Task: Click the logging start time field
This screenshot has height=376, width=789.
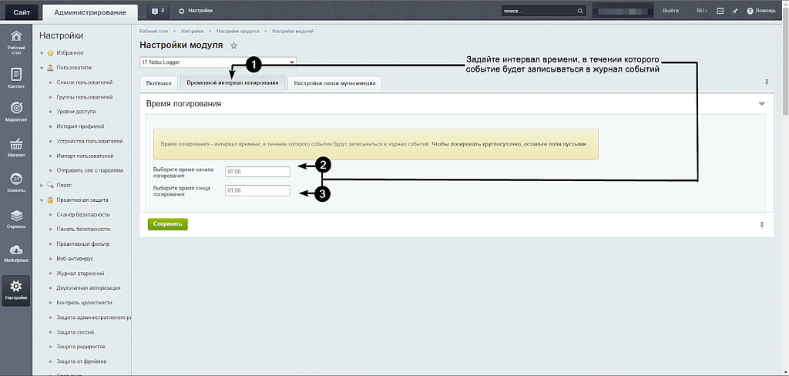Action: [257, 172]
